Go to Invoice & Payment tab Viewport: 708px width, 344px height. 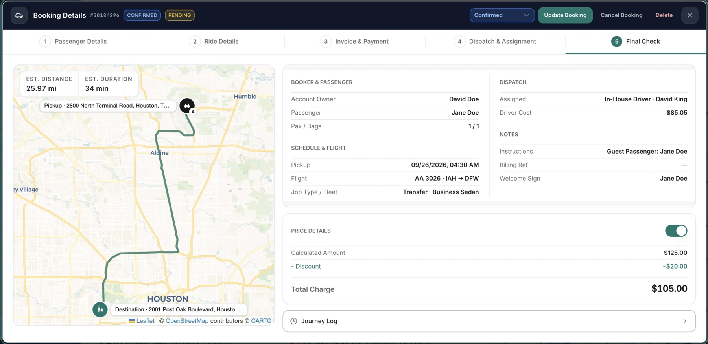[x=354, y=41]
